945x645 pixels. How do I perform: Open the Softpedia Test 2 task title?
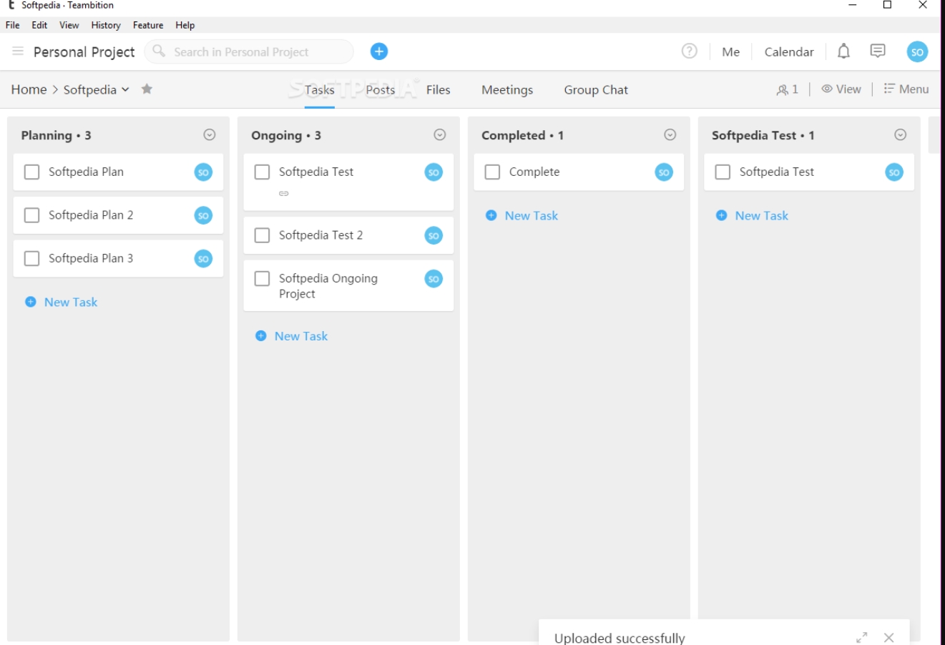pos(321,235)
